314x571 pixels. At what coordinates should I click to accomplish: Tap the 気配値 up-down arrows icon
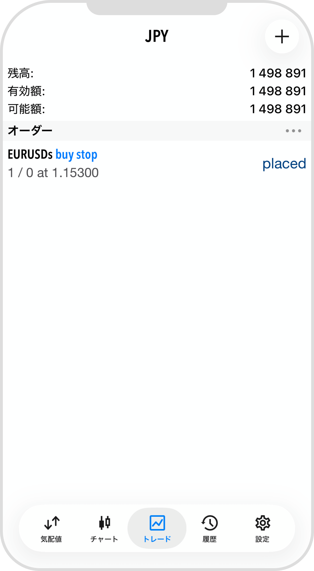pos(52,523)
